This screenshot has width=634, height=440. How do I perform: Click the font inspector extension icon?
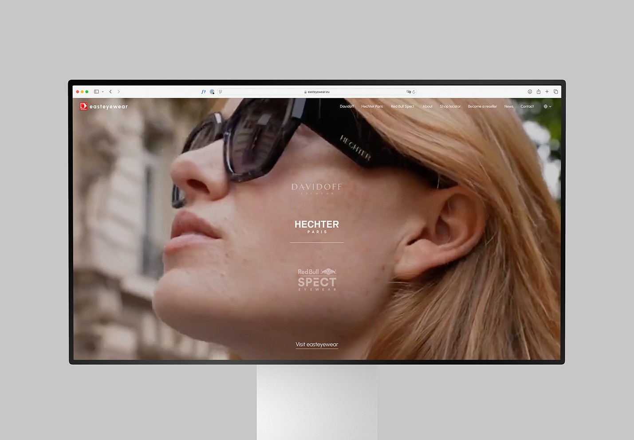click(x=204, y=92)
